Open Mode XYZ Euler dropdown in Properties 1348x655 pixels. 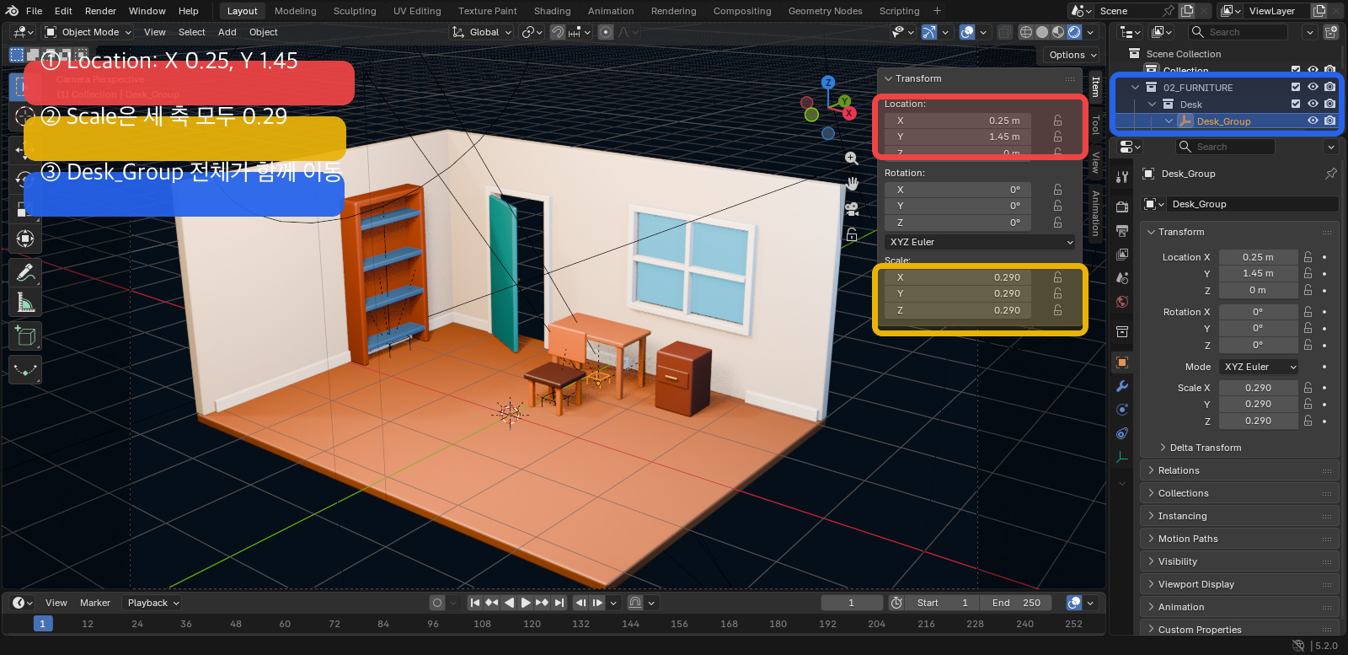[x=1259, y=367]
